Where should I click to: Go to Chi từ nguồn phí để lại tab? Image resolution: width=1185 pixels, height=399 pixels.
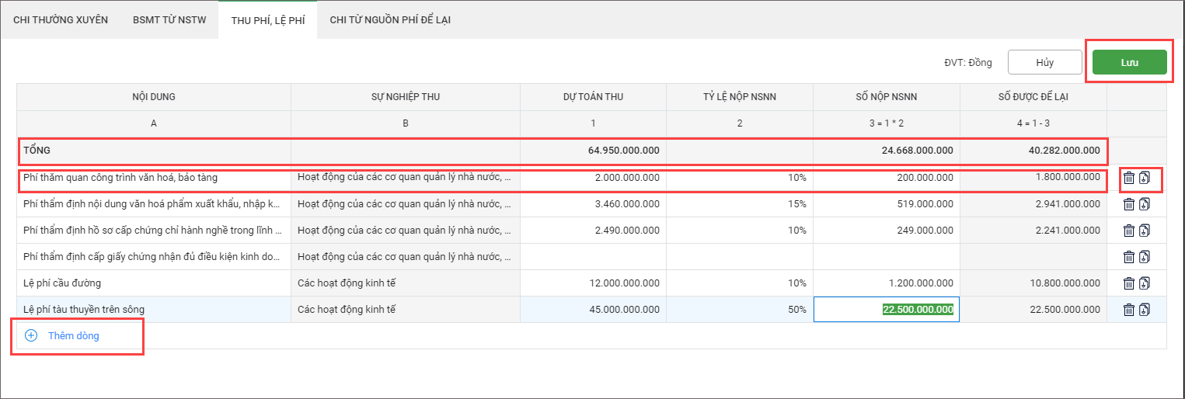click(x=390, y=20)
